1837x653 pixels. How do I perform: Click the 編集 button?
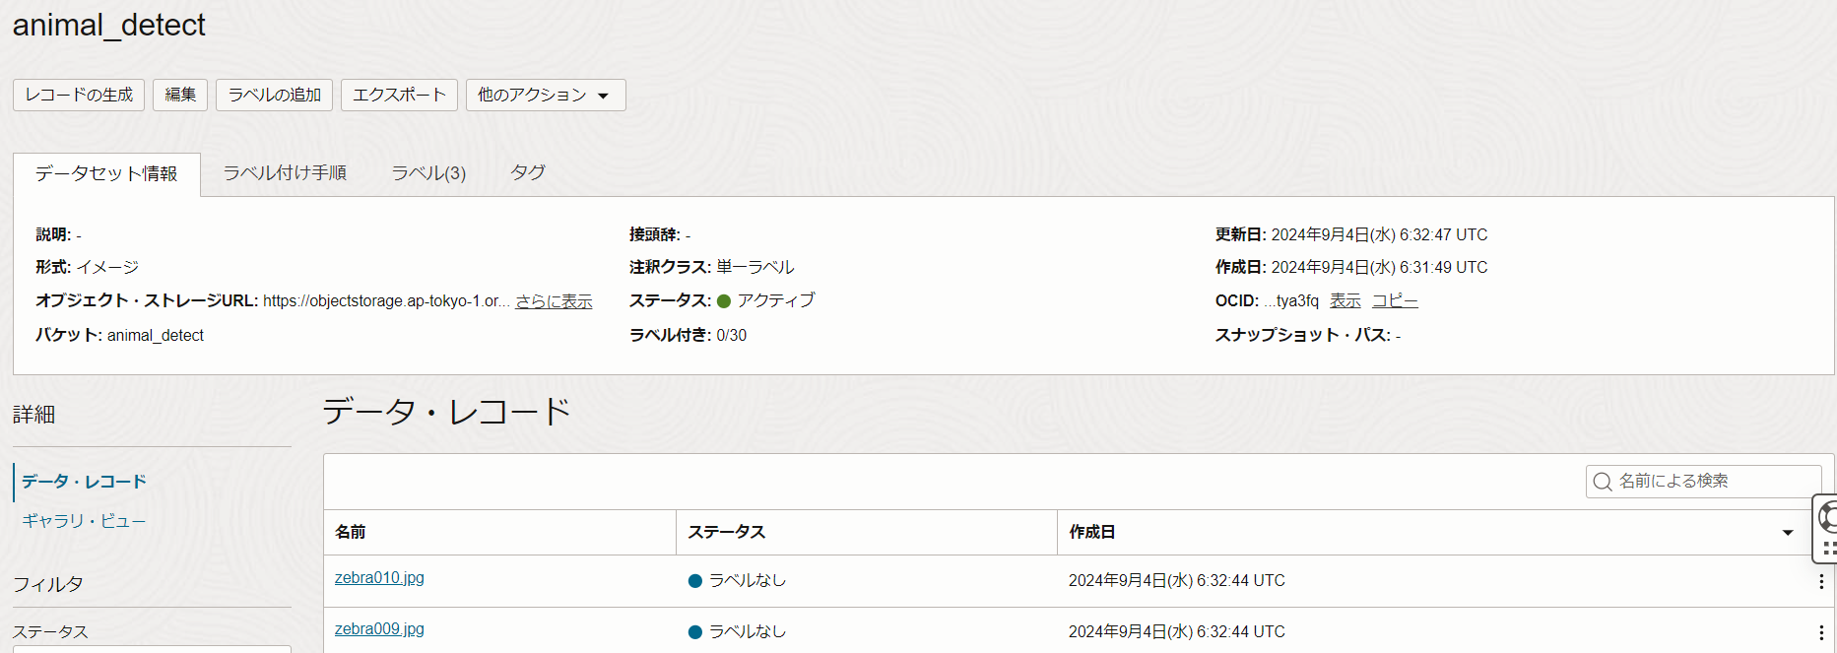pos(180,95)
